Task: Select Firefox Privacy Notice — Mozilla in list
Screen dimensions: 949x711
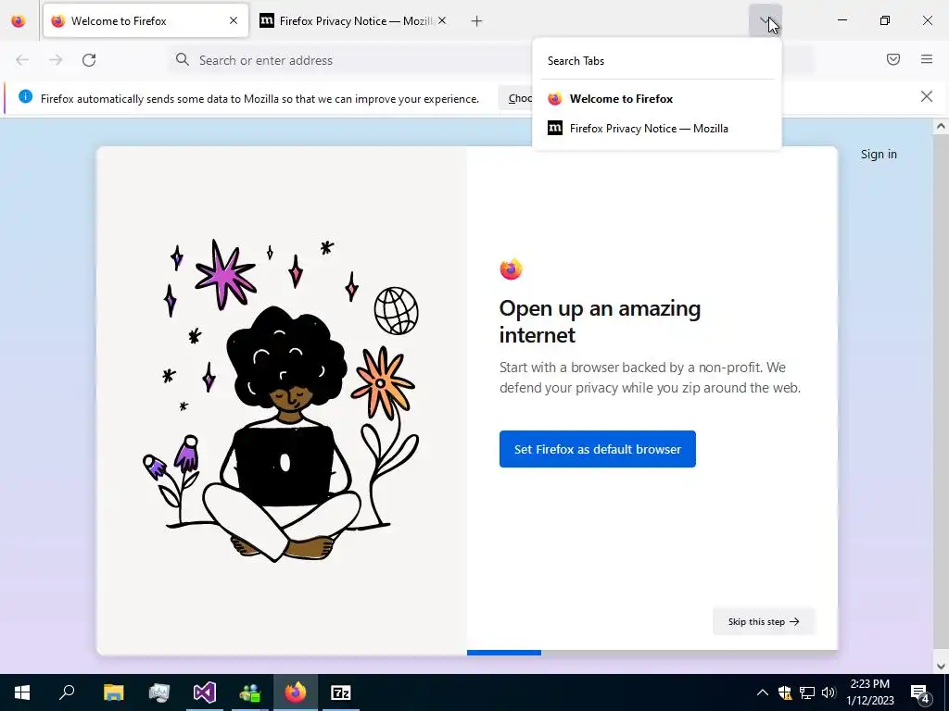Action: tap(657, 128)
